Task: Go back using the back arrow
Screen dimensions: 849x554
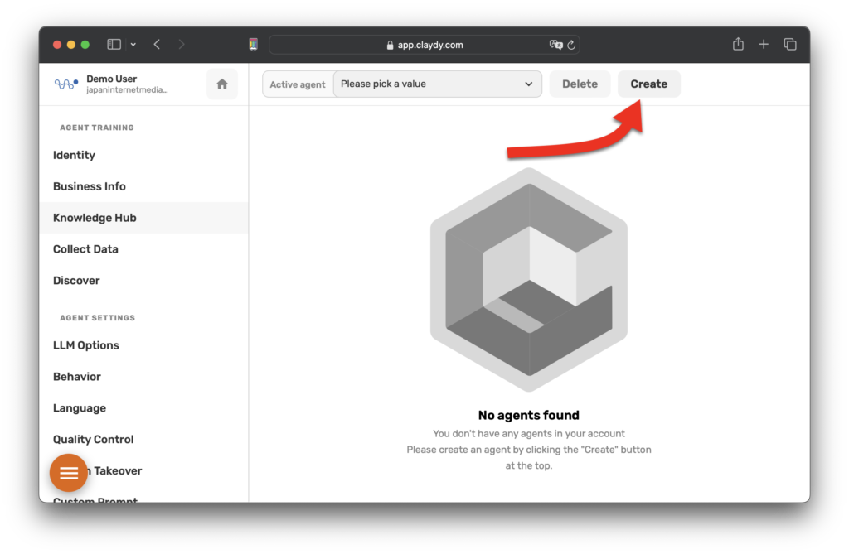Action: [157, 44]
